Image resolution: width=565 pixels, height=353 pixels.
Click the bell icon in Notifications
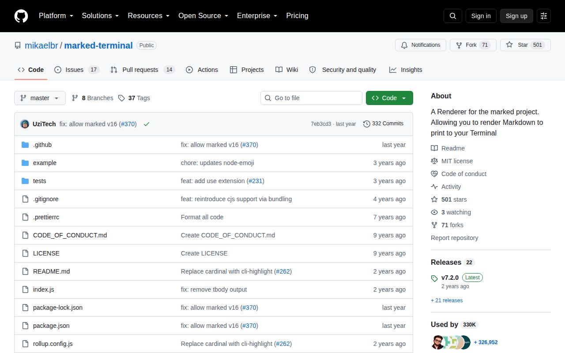point(404,45)
